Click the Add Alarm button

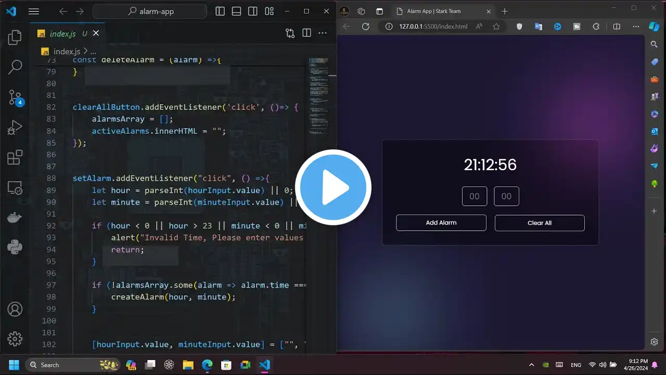(441, 222)
